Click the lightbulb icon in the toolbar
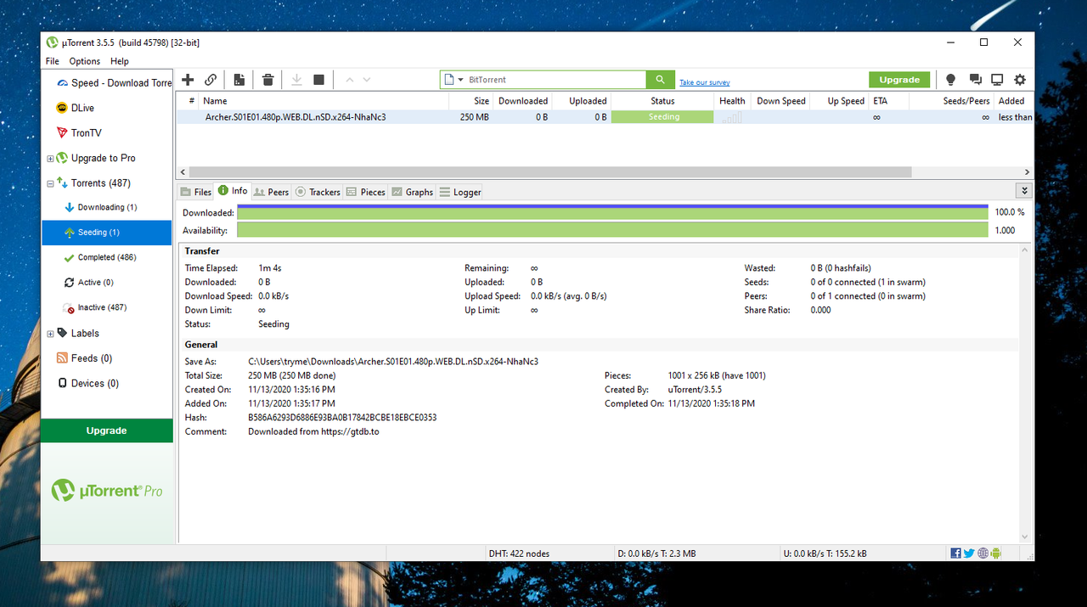Viewport: 1087px width, 607px height. 950,80
